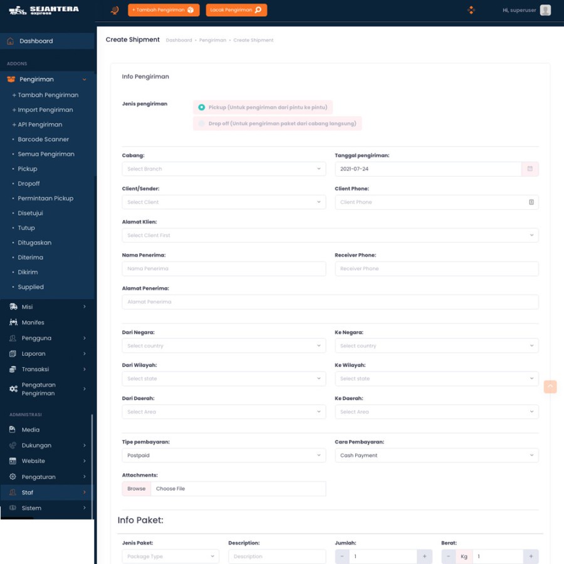
Task: Click the Staf icon
Action: (13, 493)
